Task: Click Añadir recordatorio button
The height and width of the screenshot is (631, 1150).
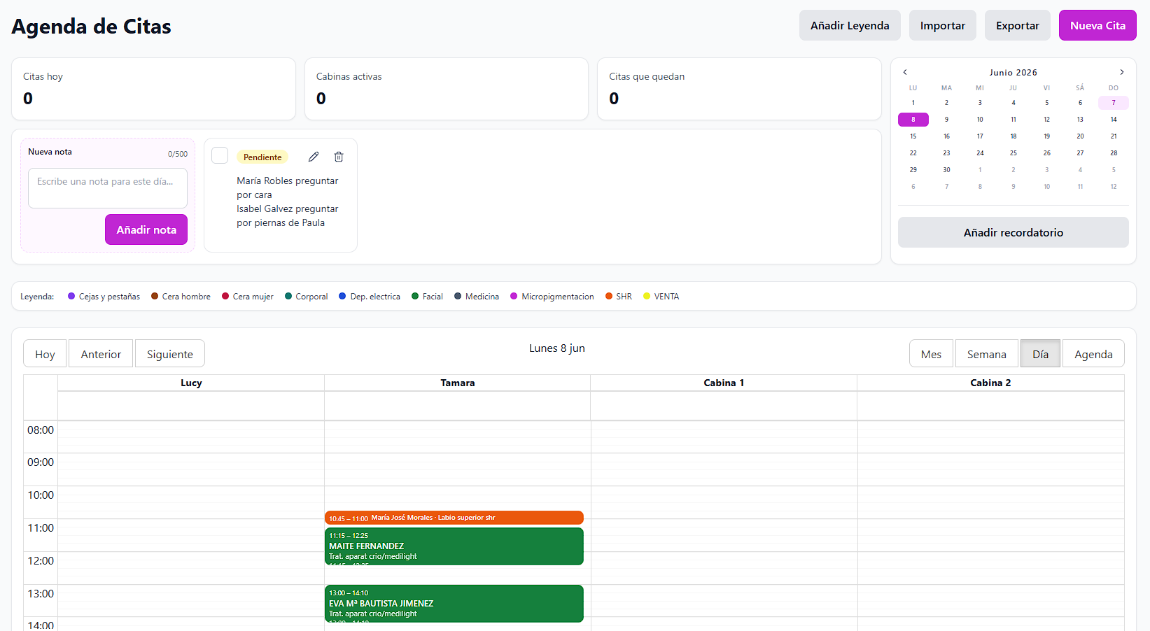Action: [x=1013, y=232]
